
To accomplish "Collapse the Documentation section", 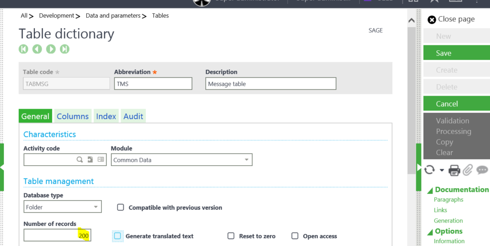I will tap(430, 190).
